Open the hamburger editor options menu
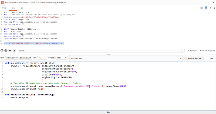Image resolution: width=216 pixels, height=114 pixels. point(214,8)
